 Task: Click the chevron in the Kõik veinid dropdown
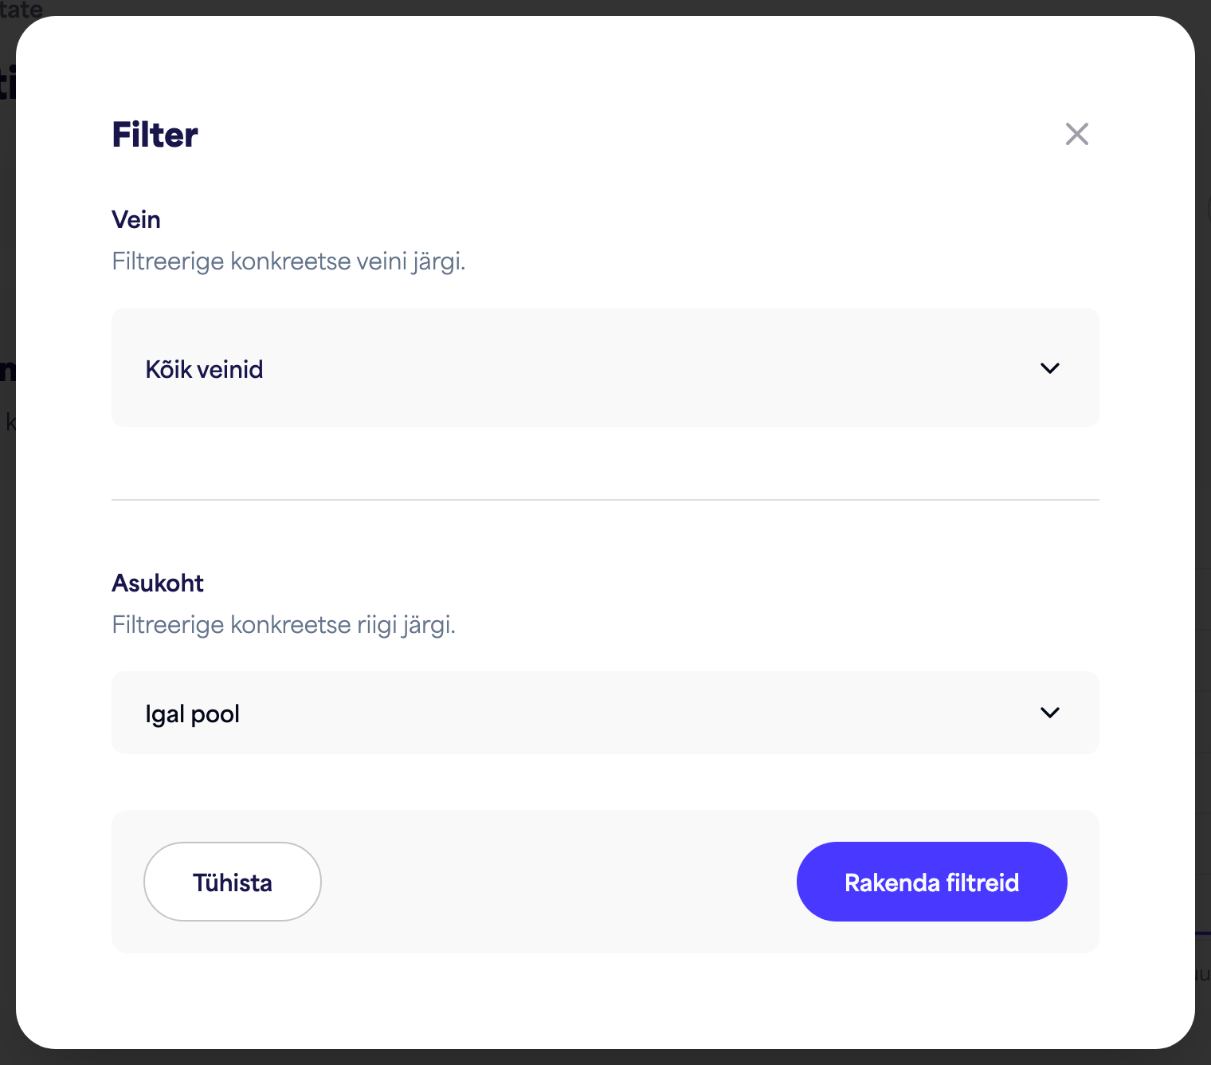(1050, 368)
